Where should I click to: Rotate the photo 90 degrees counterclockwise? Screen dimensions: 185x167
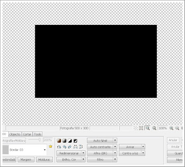64,147
